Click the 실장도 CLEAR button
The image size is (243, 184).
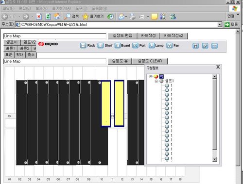pyautogui.click(x=150, y=61)
